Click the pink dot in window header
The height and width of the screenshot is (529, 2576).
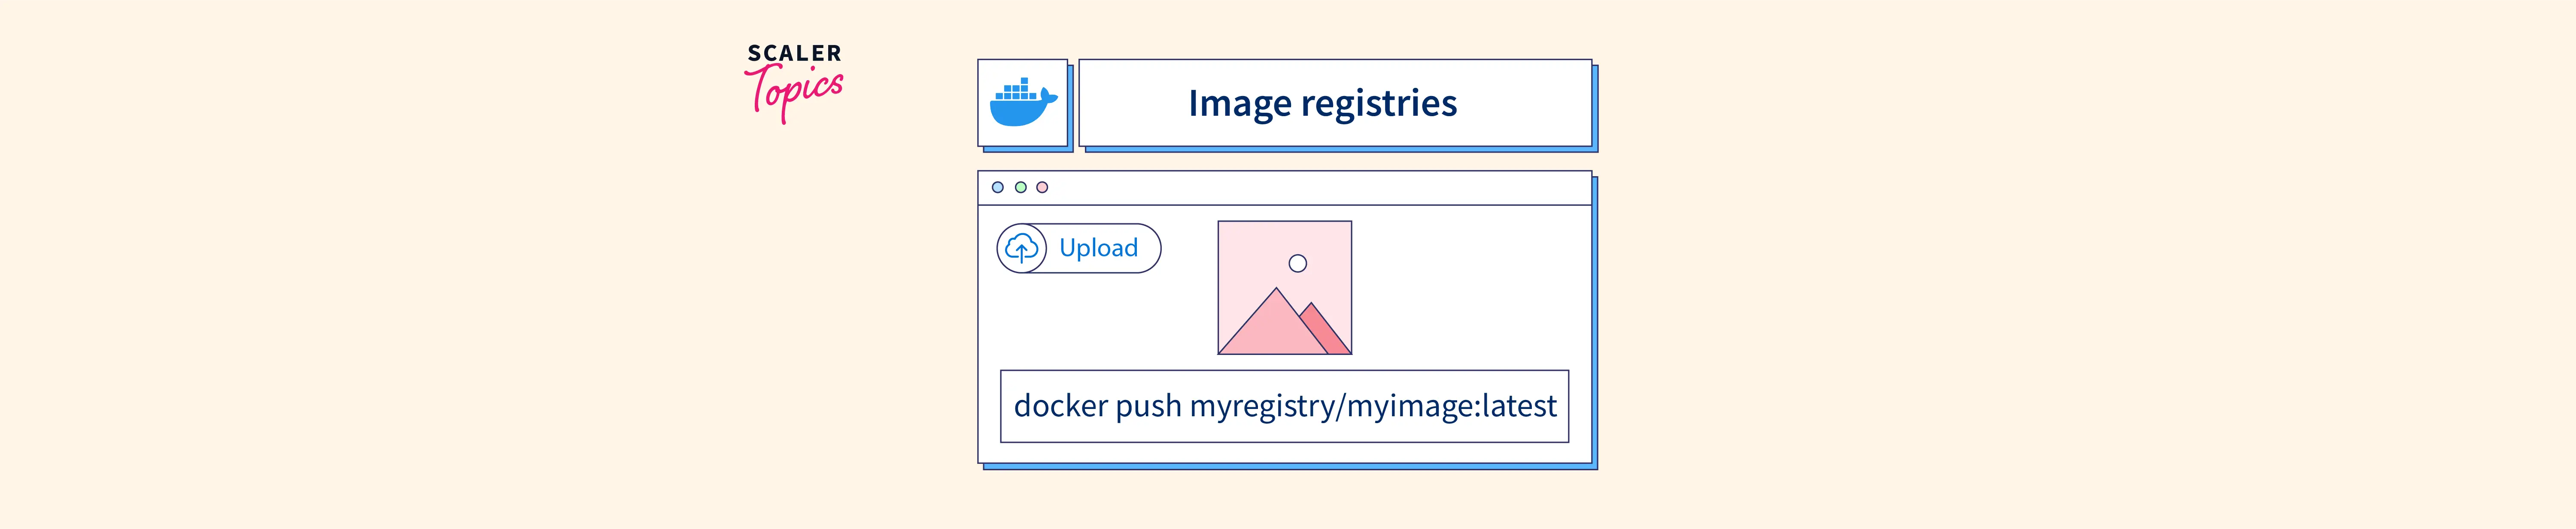(1042, 188)
